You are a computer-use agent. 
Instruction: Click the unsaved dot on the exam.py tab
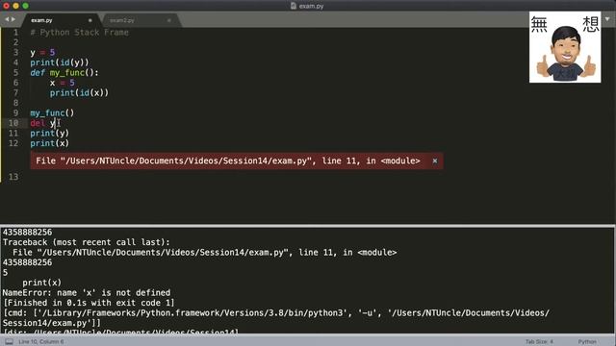click(x=90, y=20)
